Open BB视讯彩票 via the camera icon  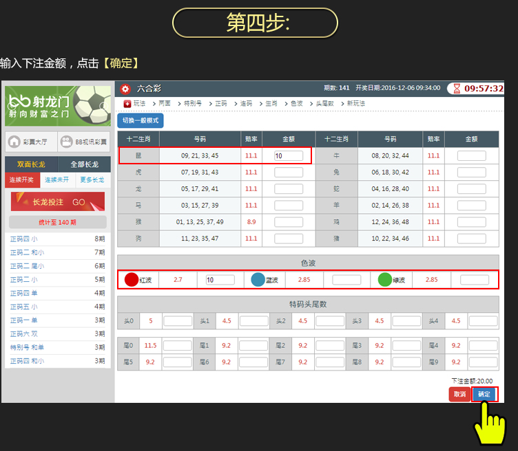[x=67, y=142]
